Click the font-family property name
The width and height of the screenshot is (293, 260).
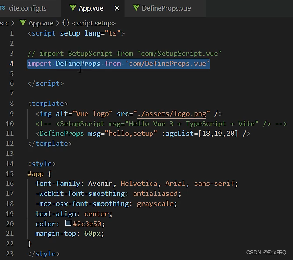point(58,184)
